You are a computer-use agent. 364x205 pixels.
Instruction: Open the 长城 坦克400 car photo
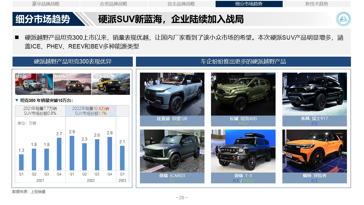point(243,94)
